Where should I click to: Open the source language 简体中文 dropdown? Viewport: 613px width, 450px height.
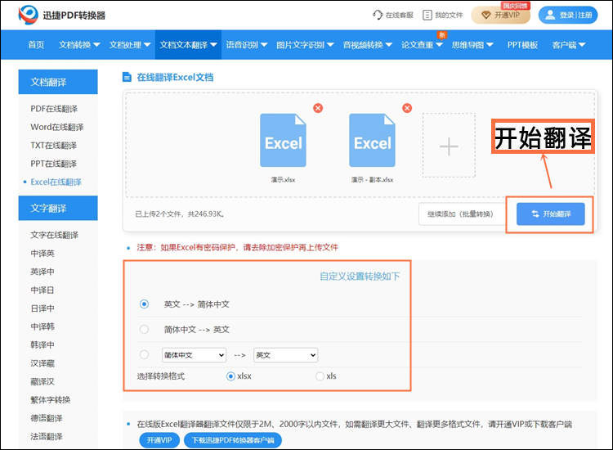[x=194, y=355]
